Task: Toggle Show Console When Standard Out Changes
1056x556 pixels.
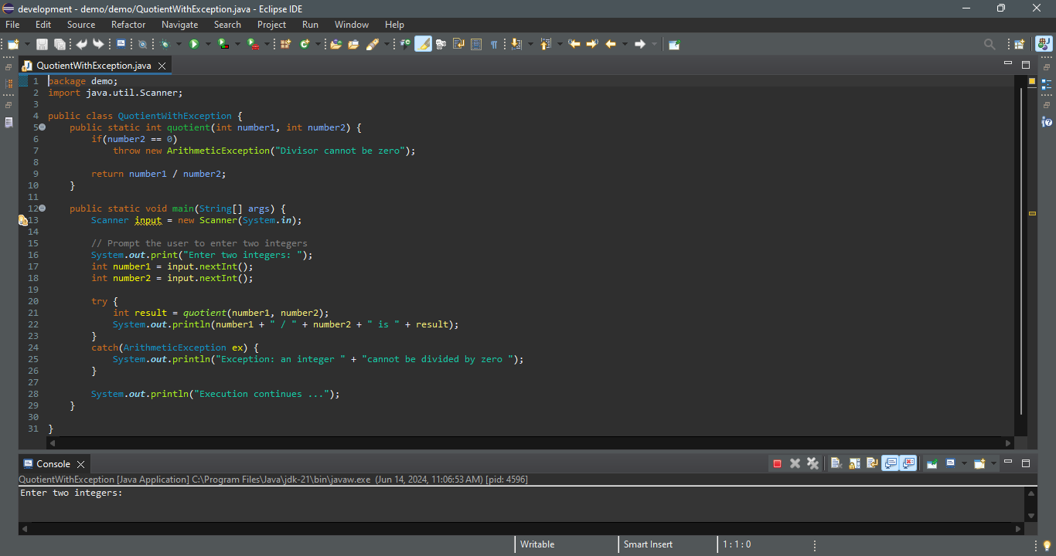Action: coord(891,463)
